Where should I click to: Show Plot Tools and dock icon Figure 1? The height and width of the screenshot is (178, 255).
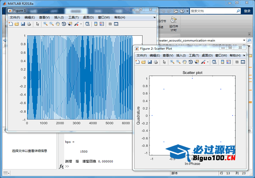(116, 24)
